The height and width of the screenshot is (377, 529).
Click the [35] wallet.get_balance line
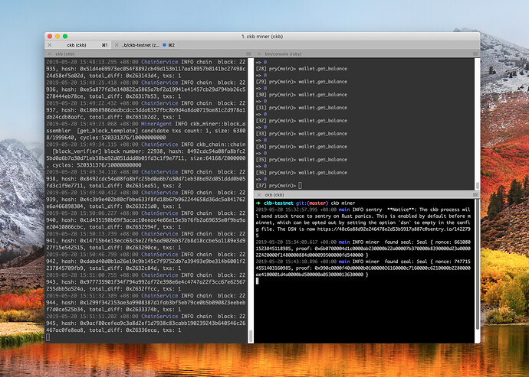(x=301, y=160)
